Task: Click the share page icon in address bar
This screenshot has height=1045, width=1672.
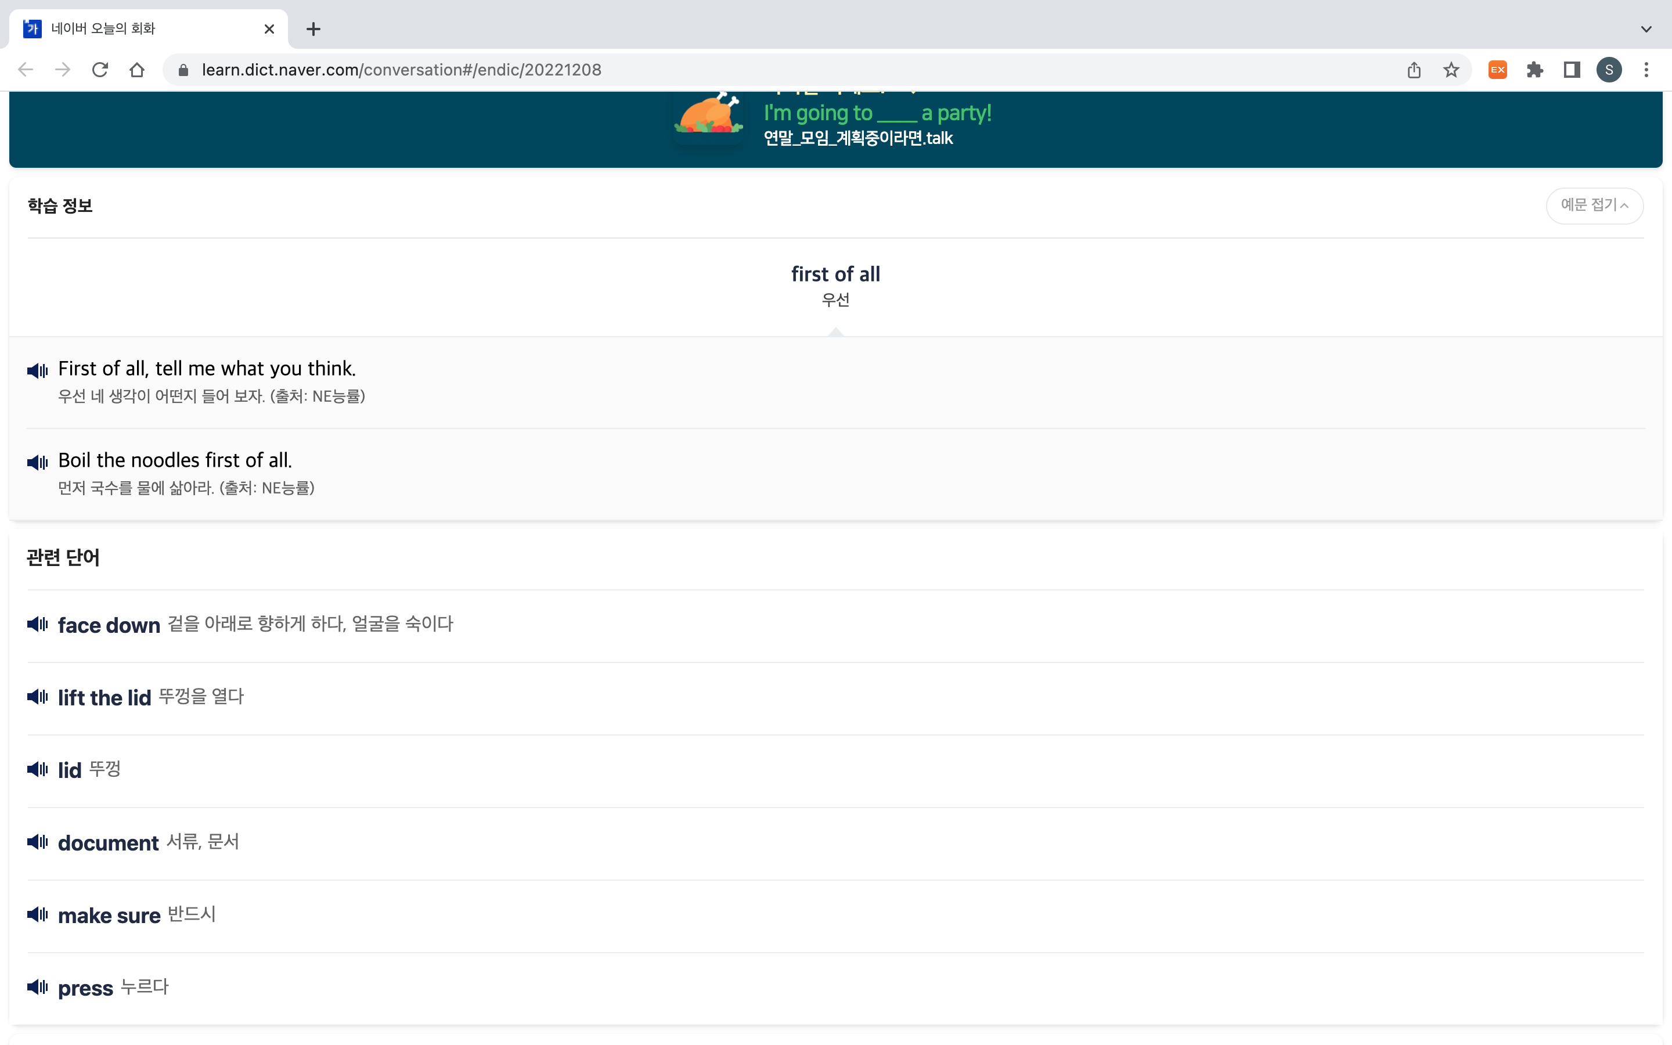Action: 1414,70
